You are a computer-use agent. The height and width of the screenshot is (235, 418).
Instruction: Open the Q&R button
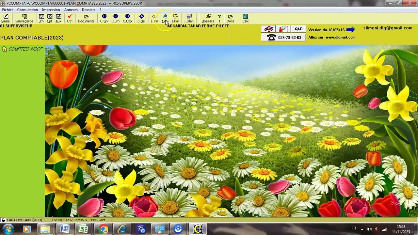click(x=298, y=29)
